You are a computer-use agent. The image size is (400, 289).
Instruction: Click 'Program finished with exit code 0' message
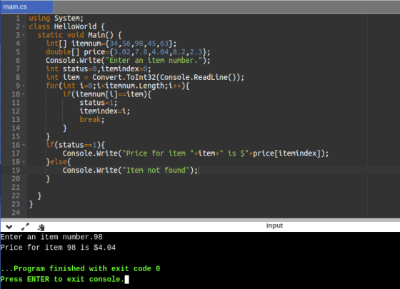point(80,268)
